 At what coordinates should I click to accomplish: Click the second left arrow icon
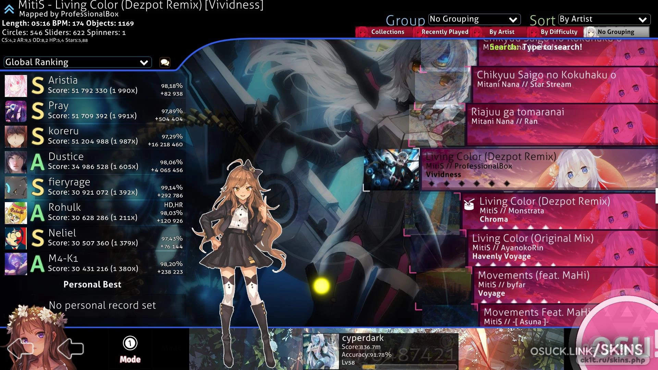pyautogui.click(x=71, y=349)
